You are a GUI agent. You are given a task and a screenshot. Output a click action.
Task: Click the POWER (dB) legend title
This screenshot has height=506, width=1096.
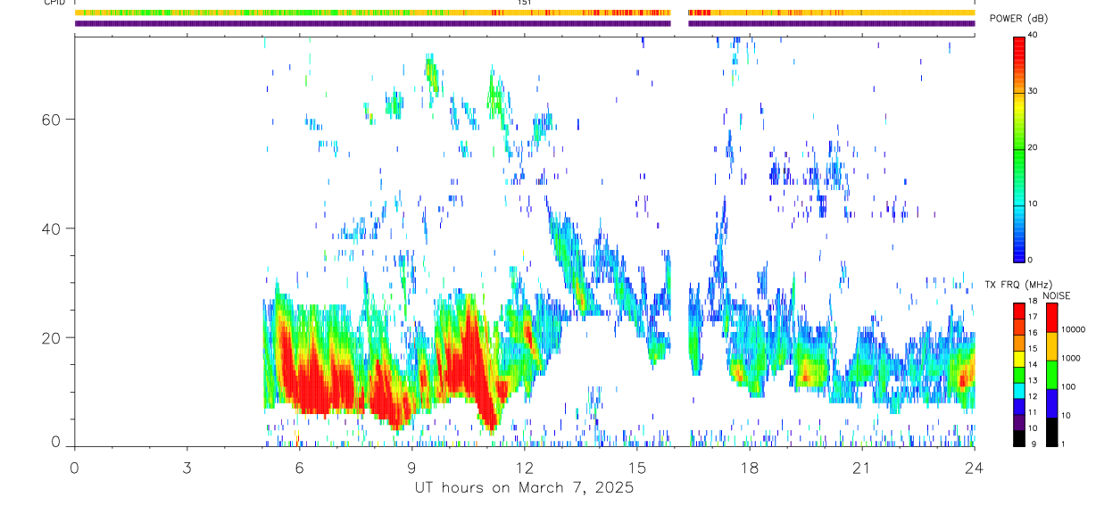[1019, 19]
